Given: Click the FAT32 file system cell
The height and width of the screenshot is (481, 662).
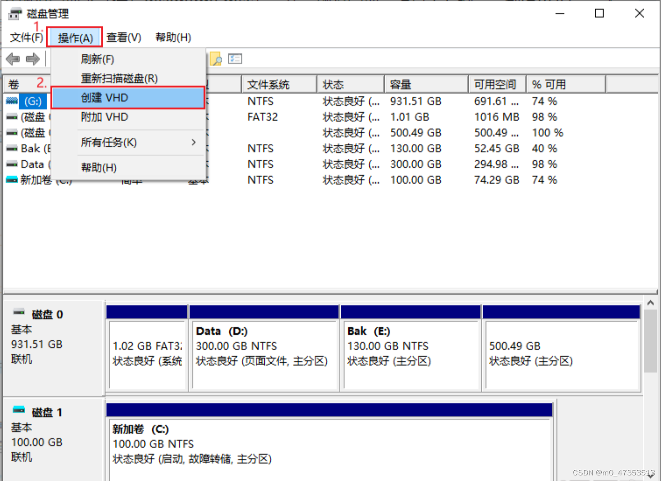Looking at the screenshot, I should point(263,117).
